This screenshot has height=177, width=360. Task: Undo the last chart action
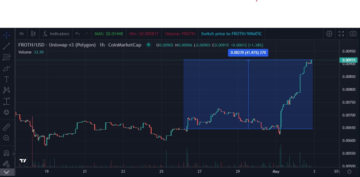[78, 34]
